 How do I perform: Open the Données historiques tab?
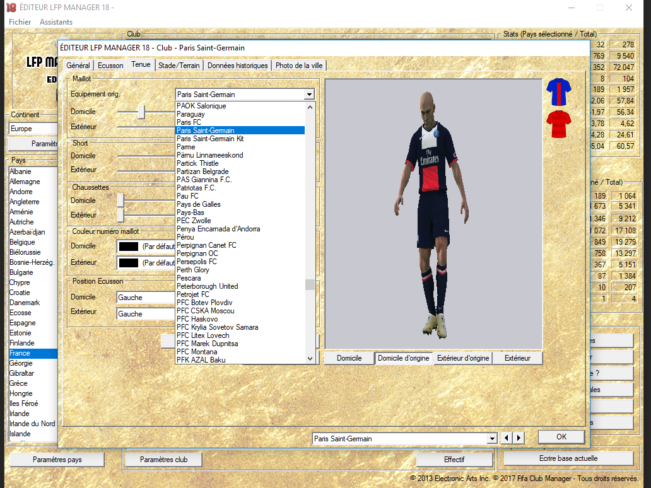(237, 66)
